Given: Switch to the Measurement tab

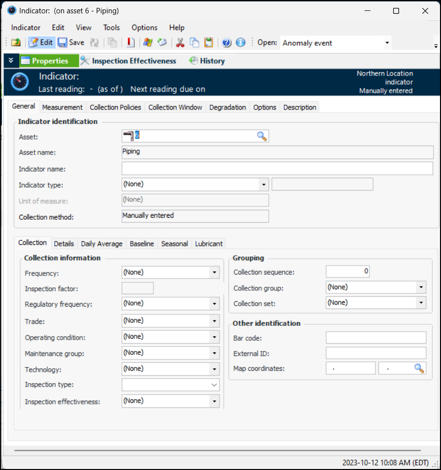Looking at the screenshot, I should 62,107.
